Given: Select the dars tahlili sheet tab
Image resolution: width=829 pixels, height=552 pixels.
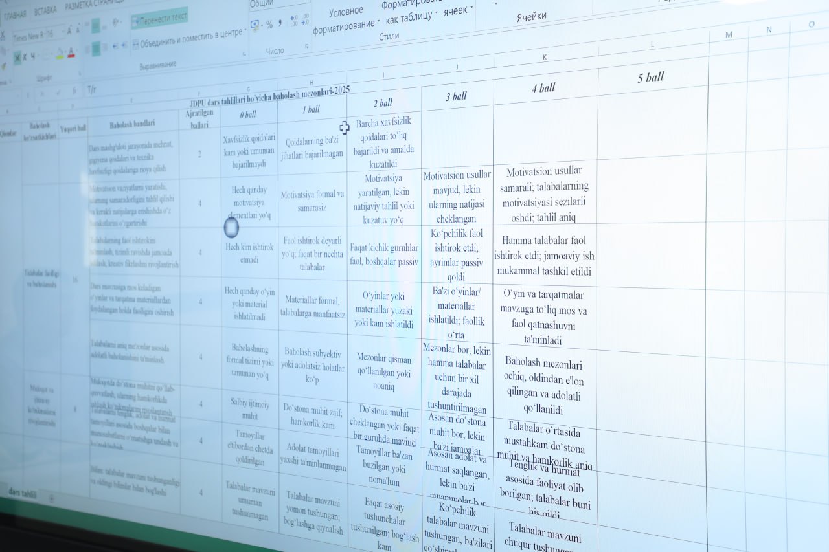Looking at the screenshot, I should [22, 494].
